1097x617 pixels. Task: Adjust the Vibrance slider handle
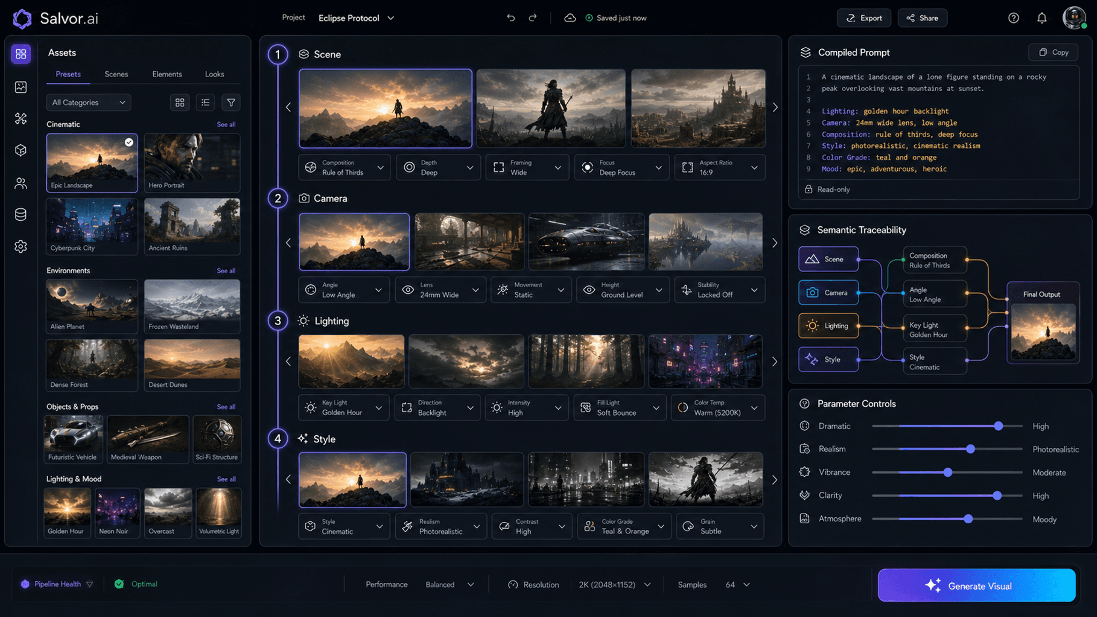[948, 472]
